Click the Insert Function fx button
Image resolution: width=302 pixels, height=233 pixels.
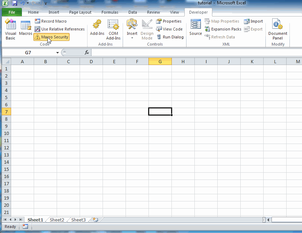click(87, 52)
